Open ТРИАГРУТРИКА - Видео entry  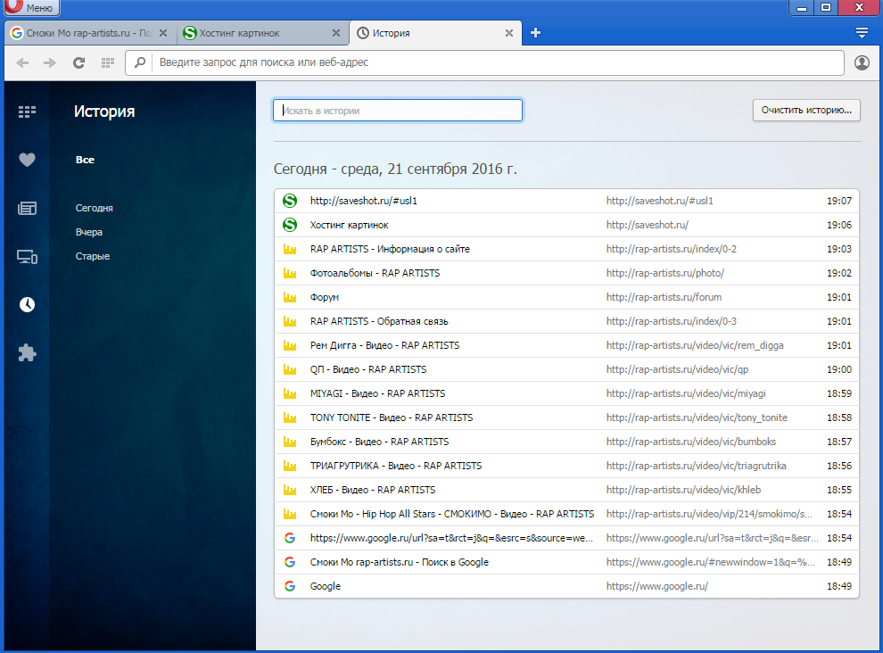(x=566, y=466)
